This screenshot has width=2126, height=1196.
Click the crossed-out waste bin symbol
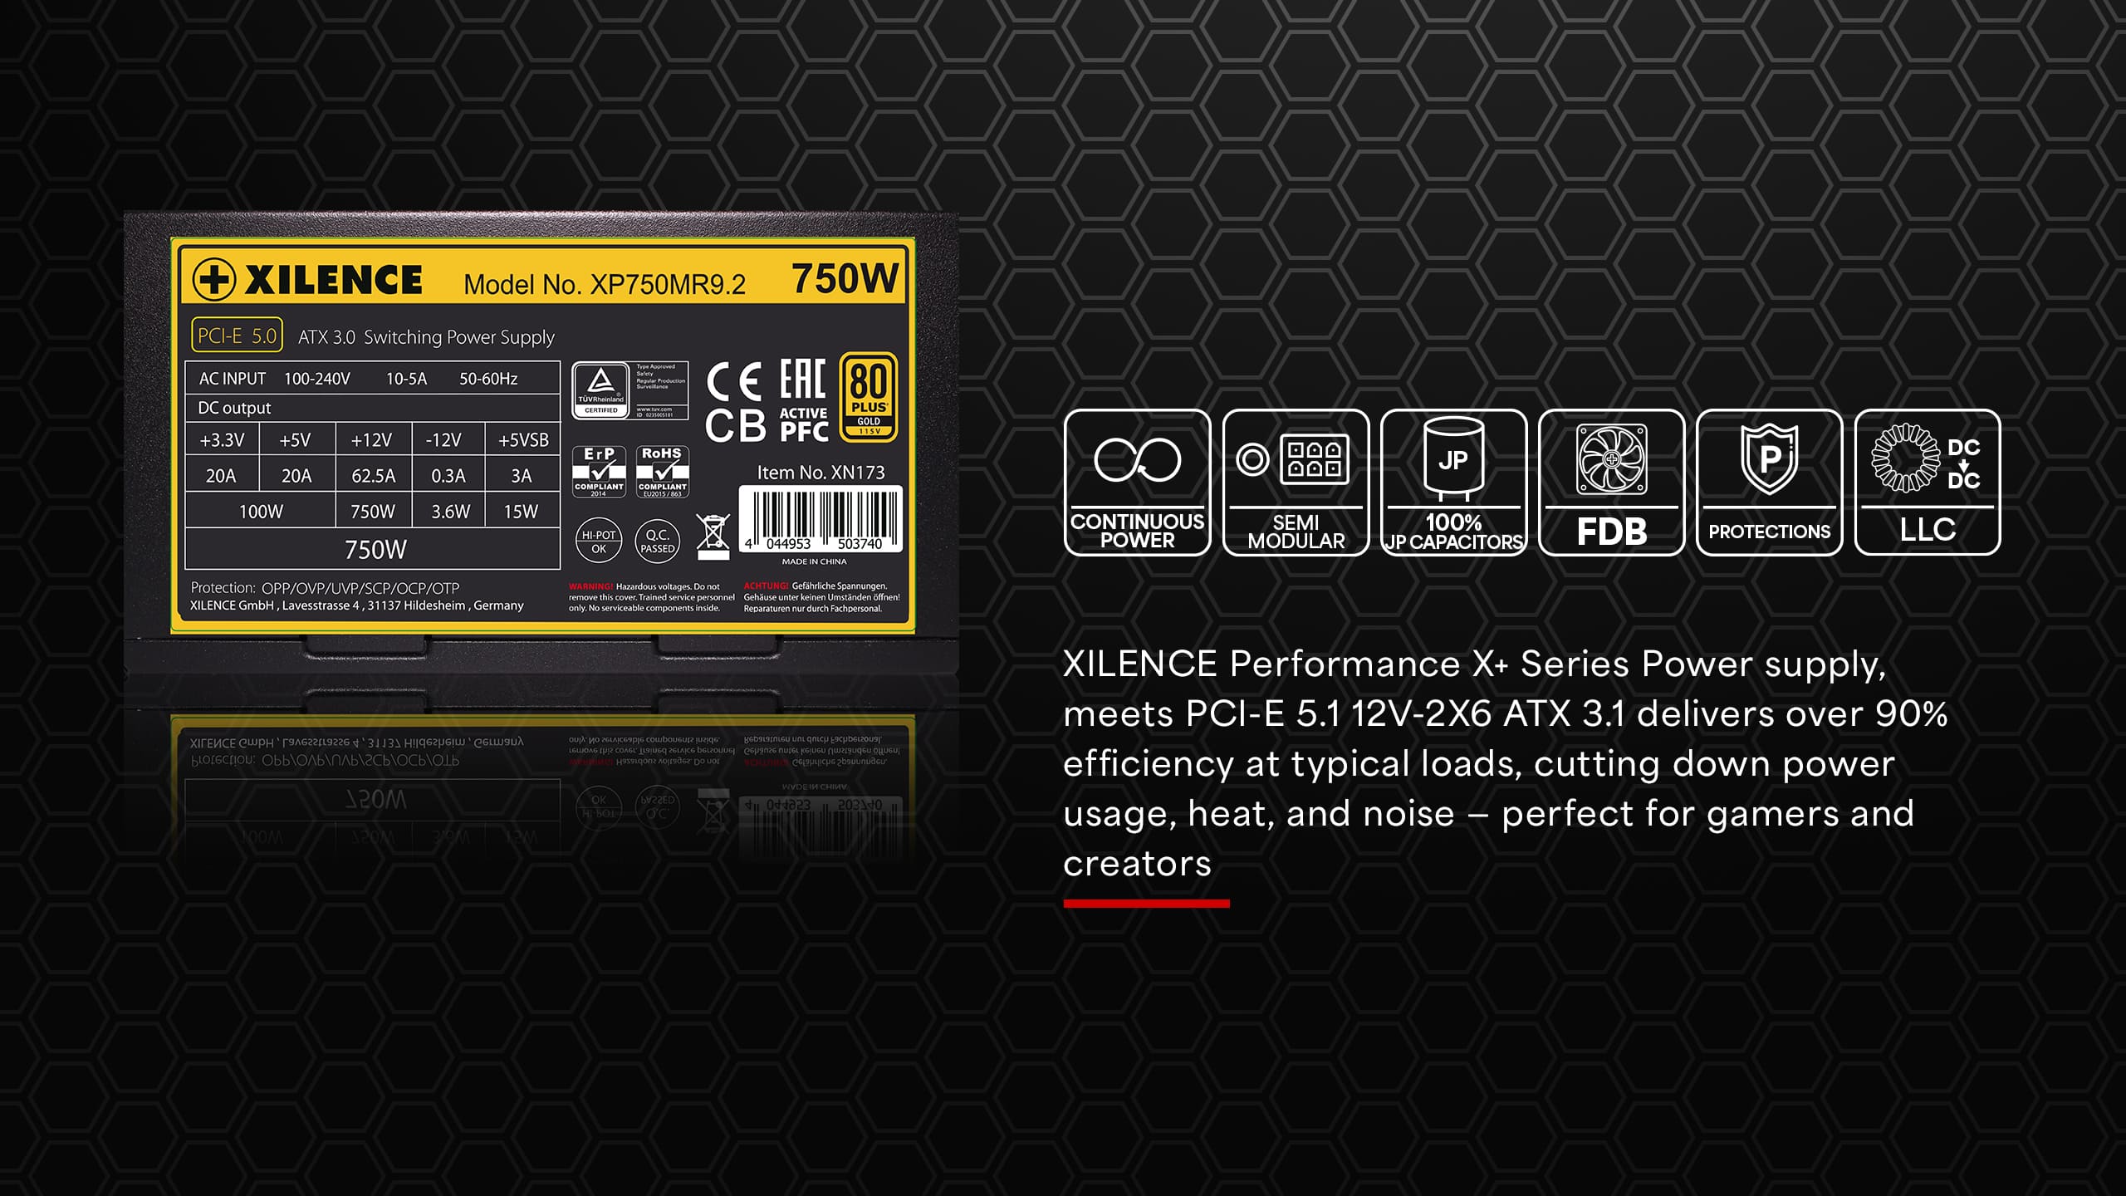click(713, 537)
